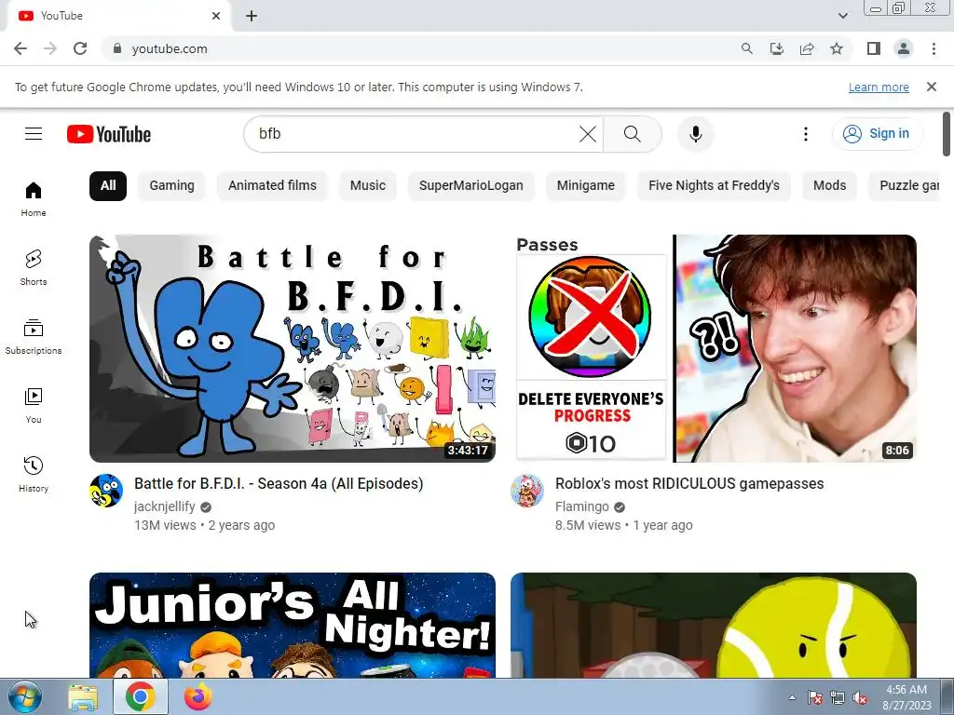Open Firefox from taskbar
954x715 pixels.
click(198, 696)
